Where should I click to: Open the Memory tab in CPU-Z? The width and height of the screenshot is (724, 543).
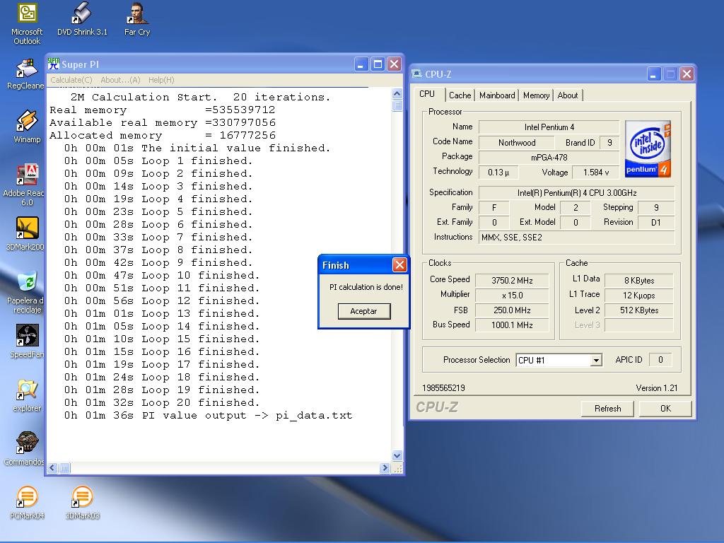(x=536, y=95)
